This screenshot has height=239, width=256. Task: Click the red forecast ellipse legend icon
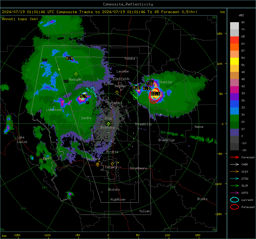coord(234,207)
